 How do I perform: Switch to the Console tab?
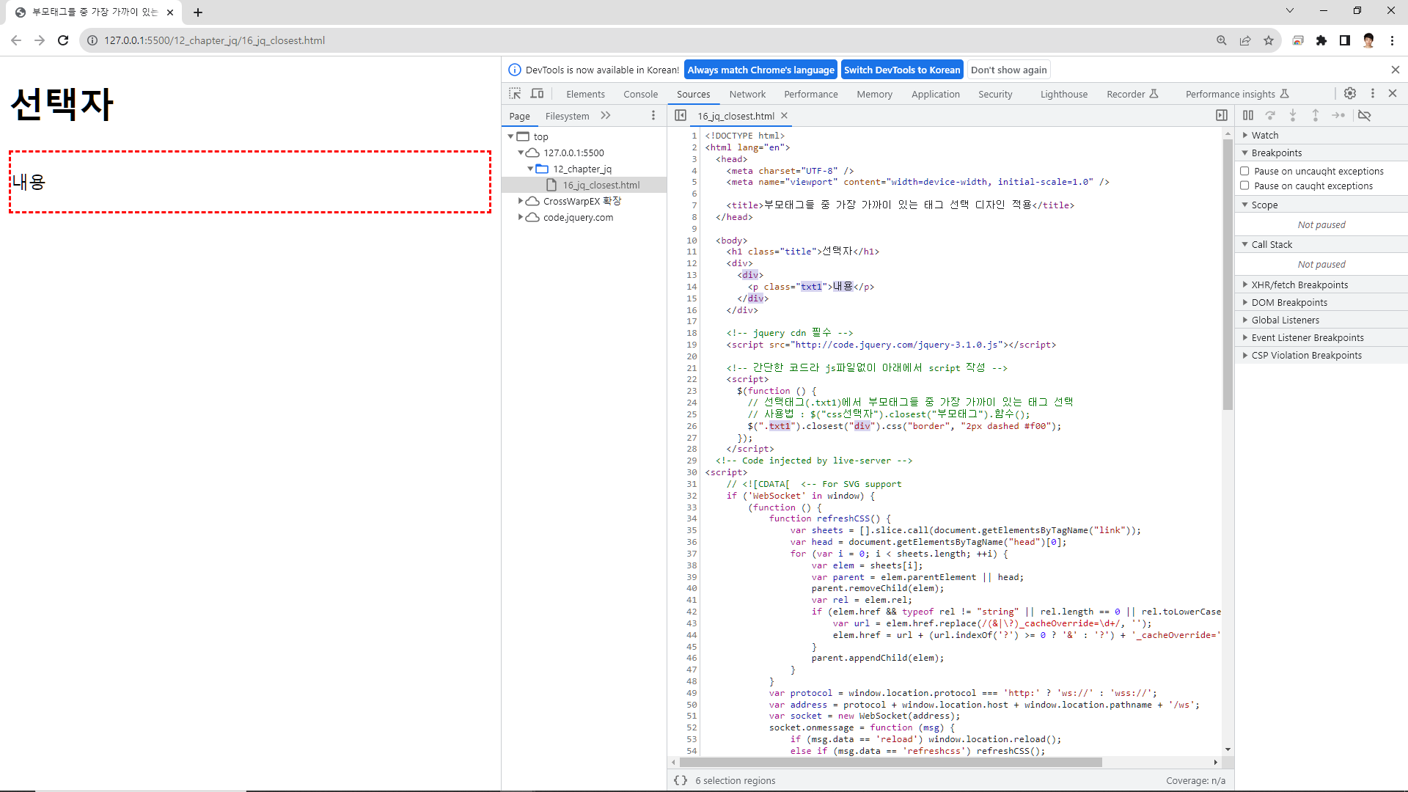[x=640, y=94]
